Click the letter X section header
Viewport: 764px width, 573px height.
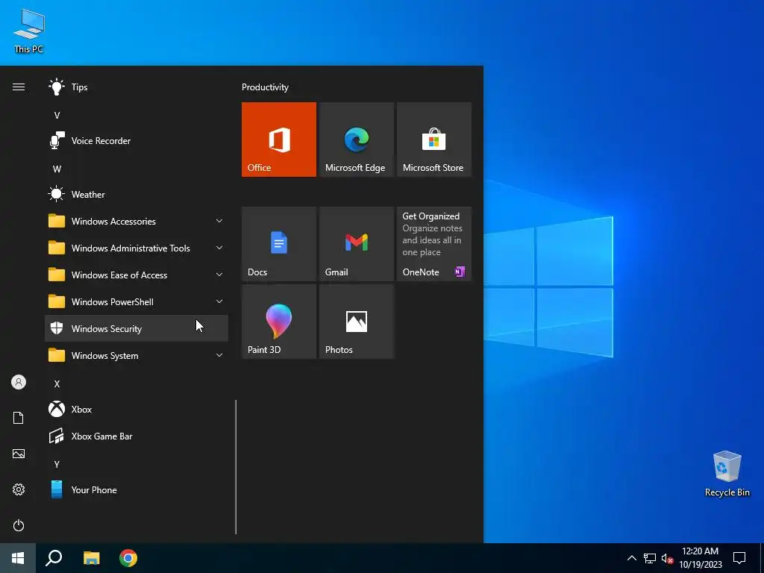pos(57,384)
